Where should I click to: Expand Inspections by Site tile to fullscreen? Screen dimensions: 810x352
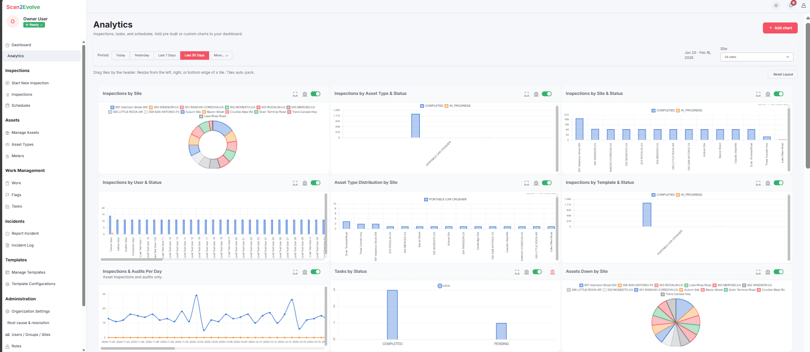(295, 94)
